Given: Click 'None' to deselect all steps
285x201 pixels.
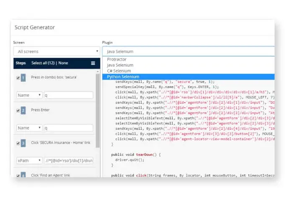Looking at the screenshot, I should [63, 63].
